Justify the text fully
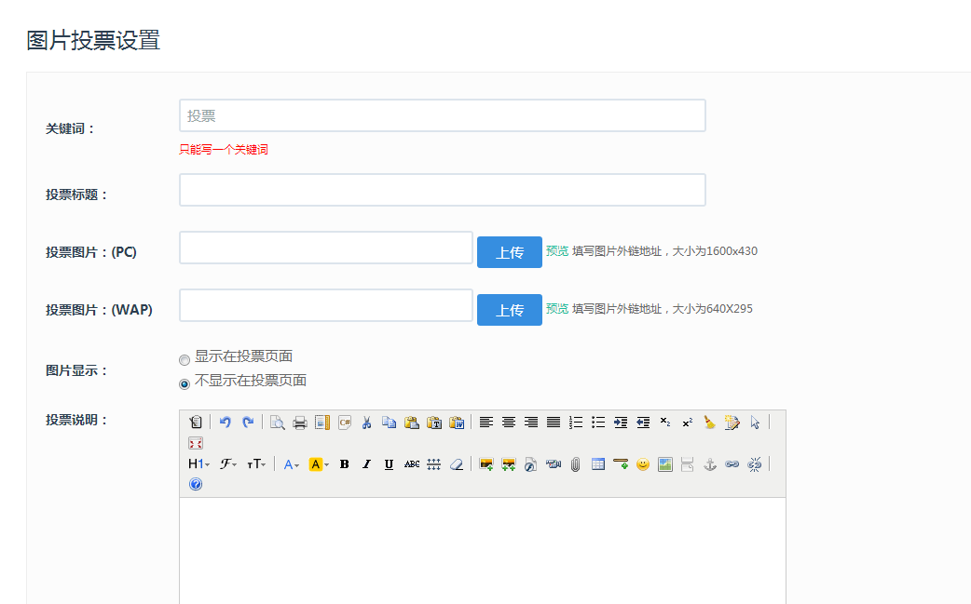 554,423
